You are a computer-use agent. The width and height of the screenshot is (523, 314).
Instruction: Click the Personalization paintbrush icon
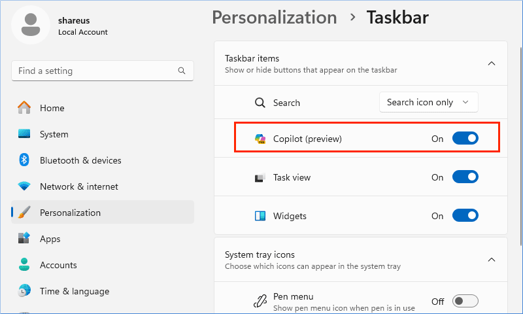click(24, 212)
